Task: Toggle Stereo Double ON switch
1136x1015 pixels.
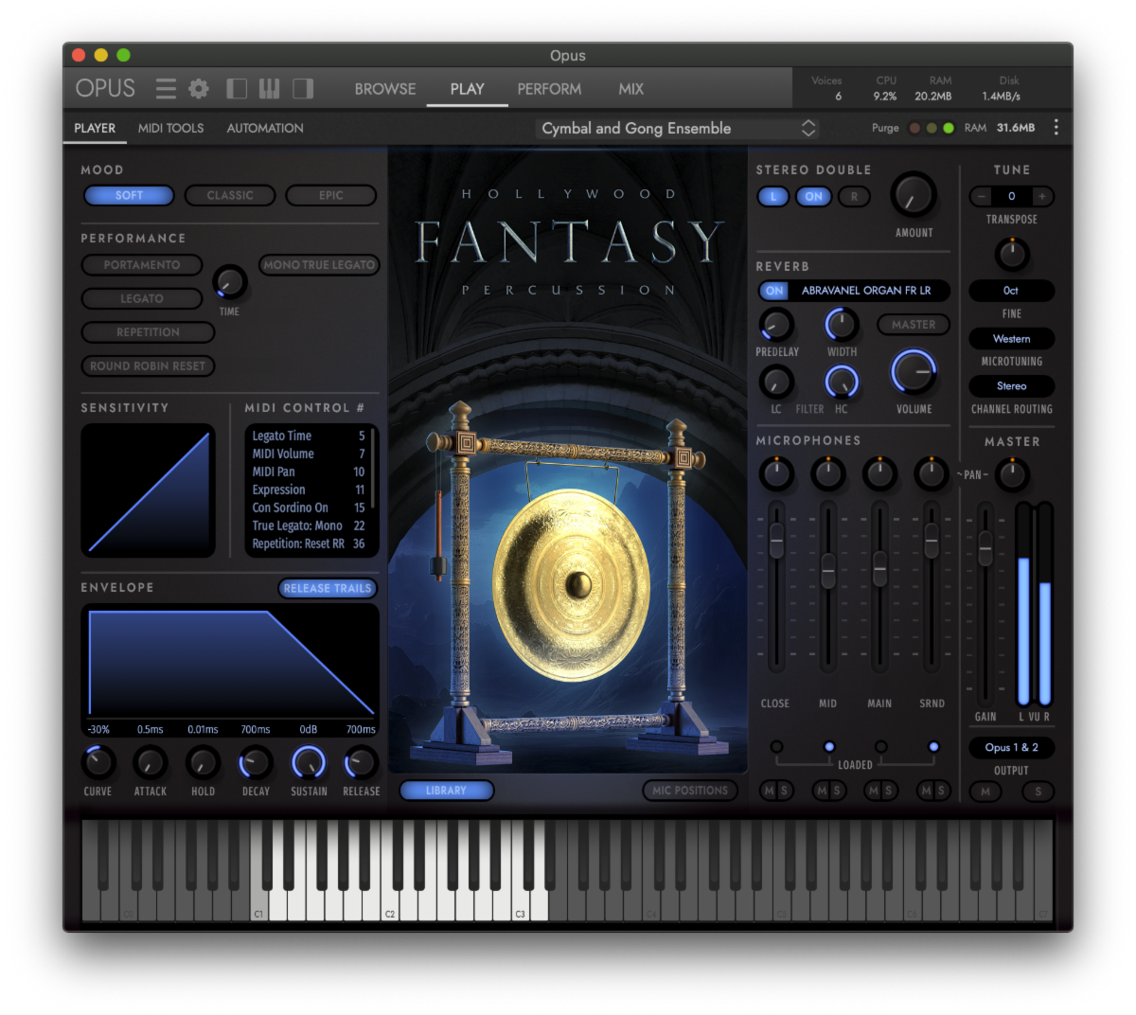Action: pyautogui.click(x=814, y=196)
